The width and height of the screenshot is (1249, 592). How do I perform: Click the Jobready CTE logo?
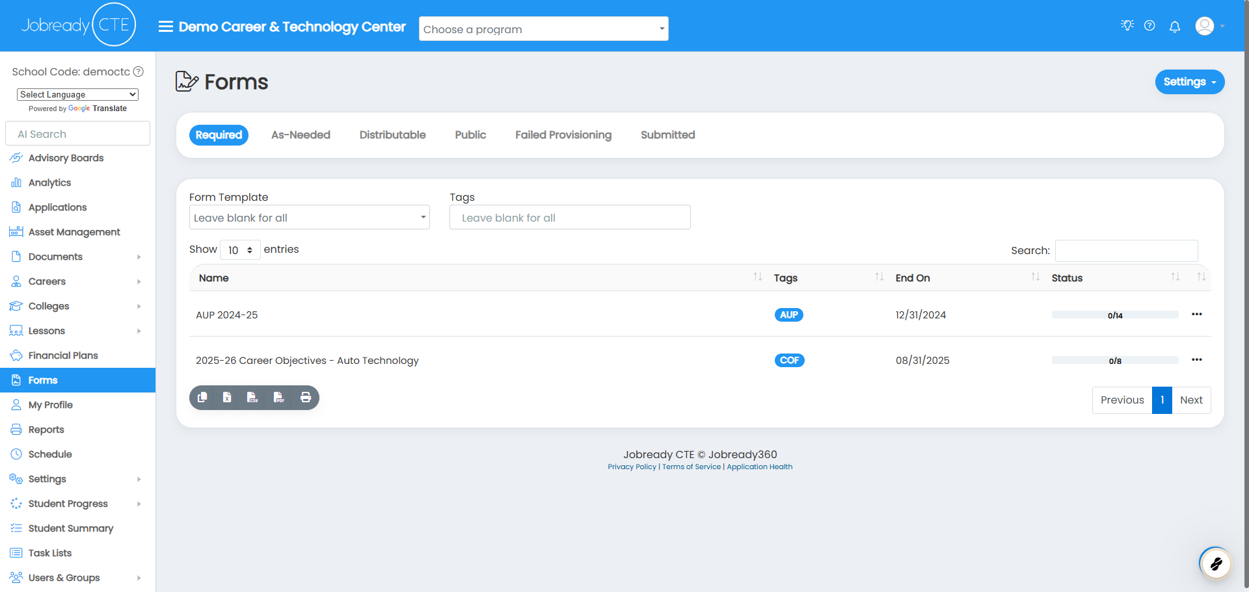pos(78,25)
